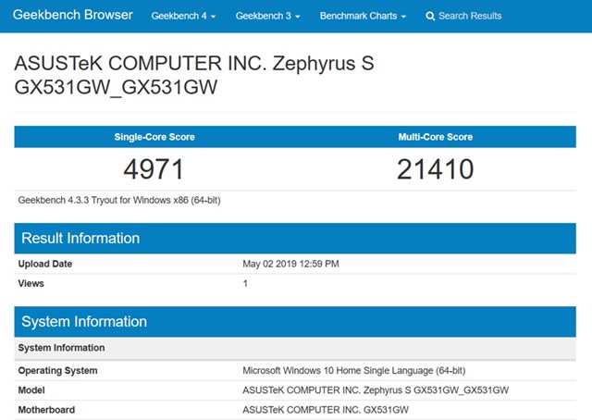Expand the Geekbench 3 dropdown menu
Screen dimensions: 592x420
tap(267, 16)
